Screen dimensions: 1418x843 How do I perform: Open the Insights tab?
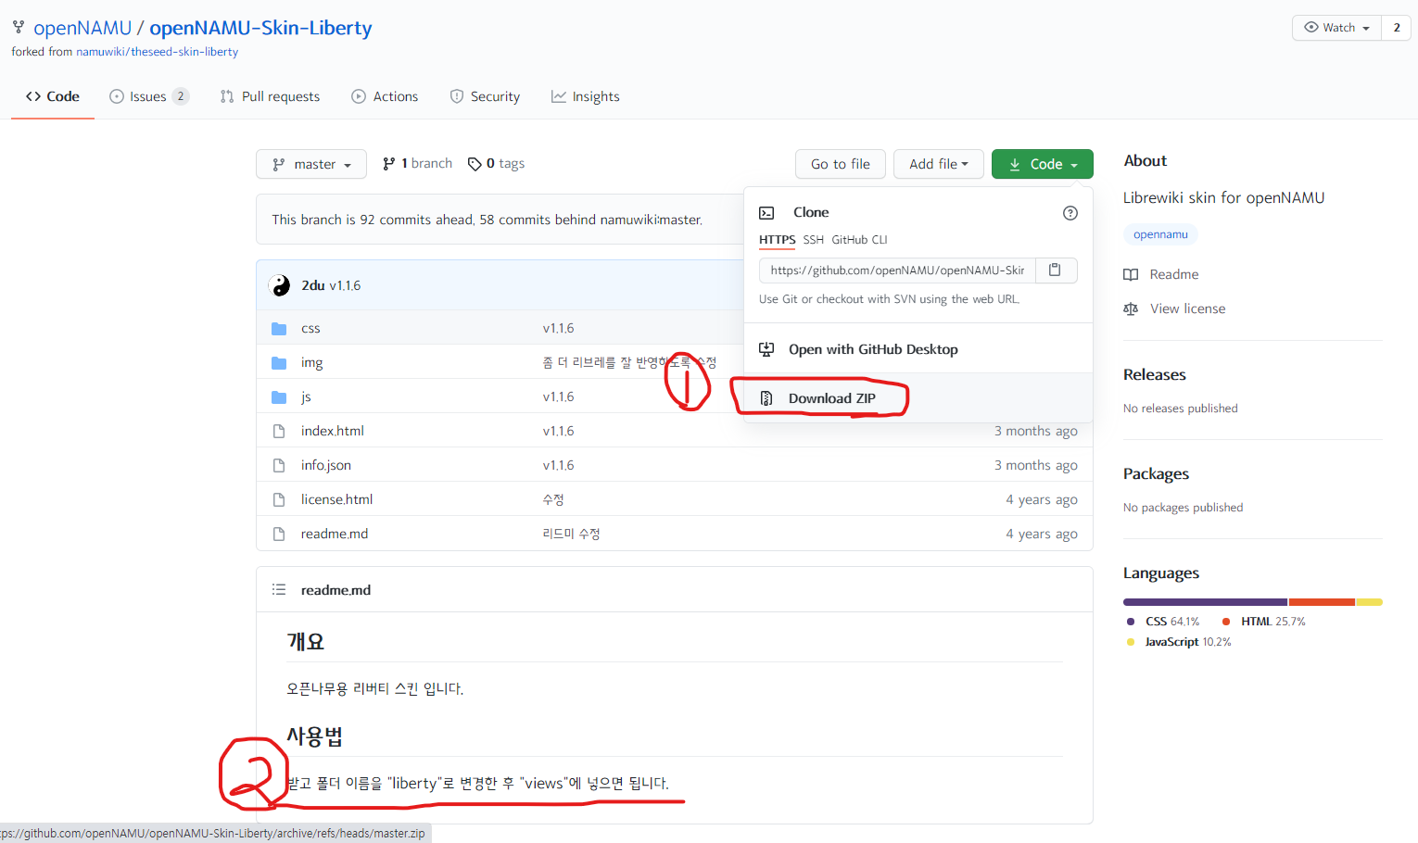pos(585,96)
